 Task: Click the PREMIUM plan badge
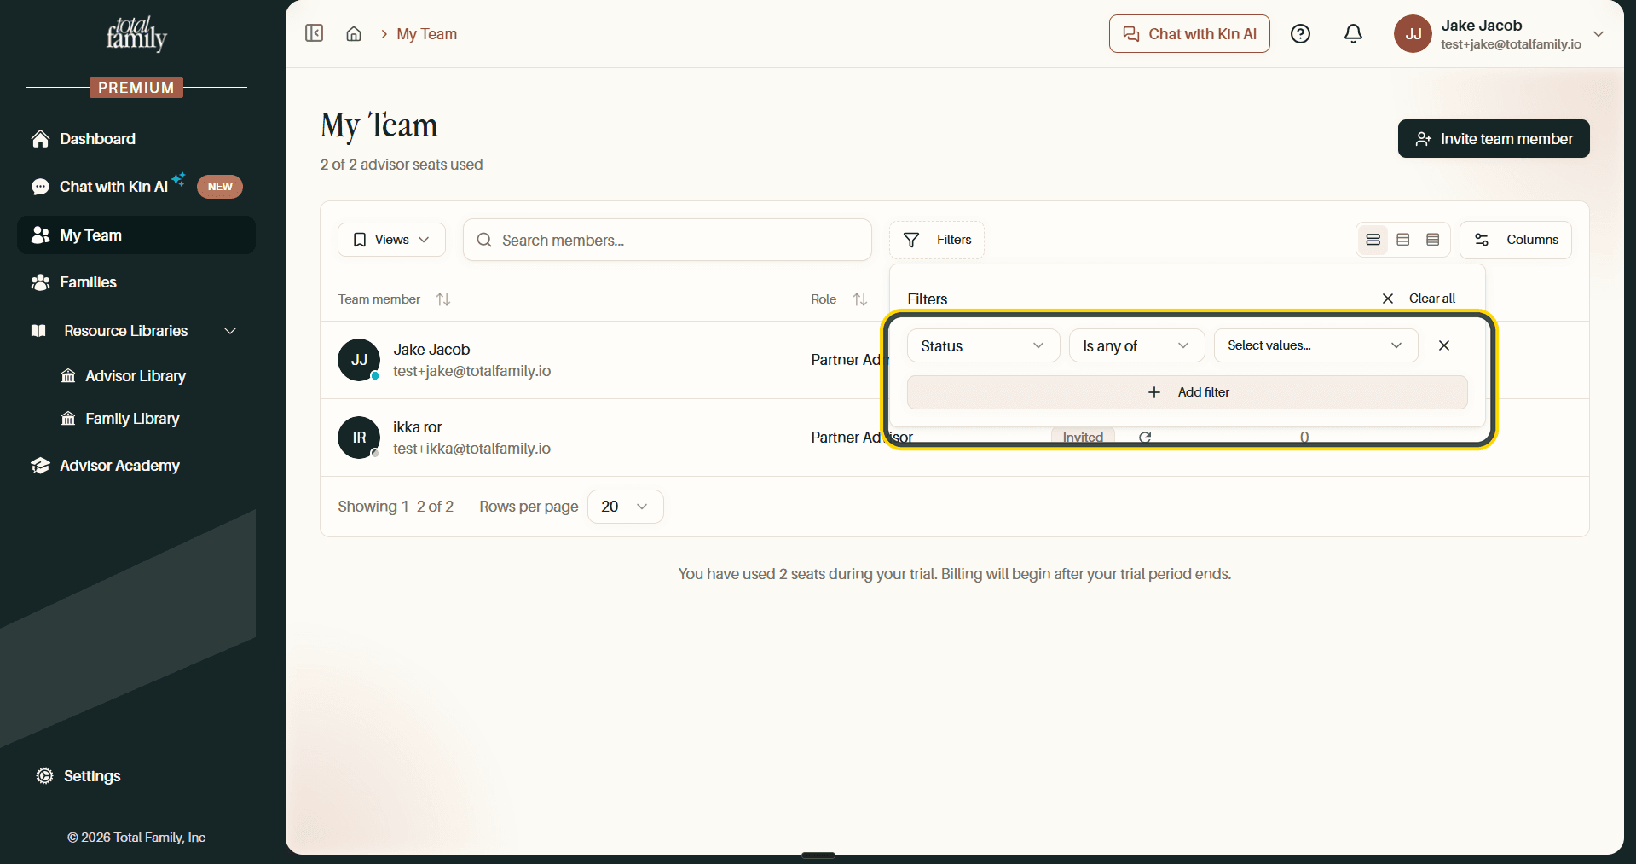click(136, 88)
